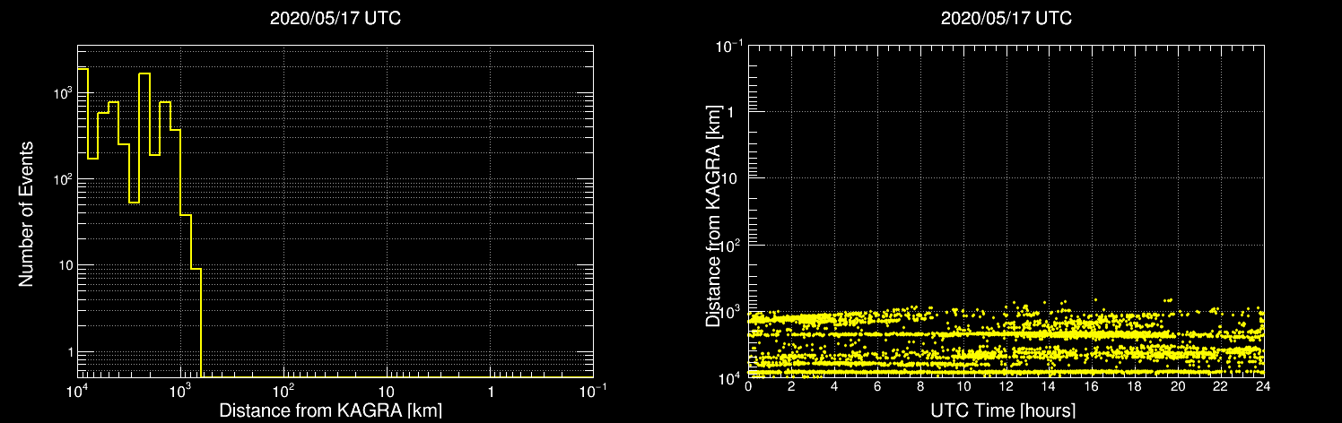Viewport: 1342px width, 423px height.
Task: Click the histogram x-axis tick 10^2
Action: coord(283,391)
